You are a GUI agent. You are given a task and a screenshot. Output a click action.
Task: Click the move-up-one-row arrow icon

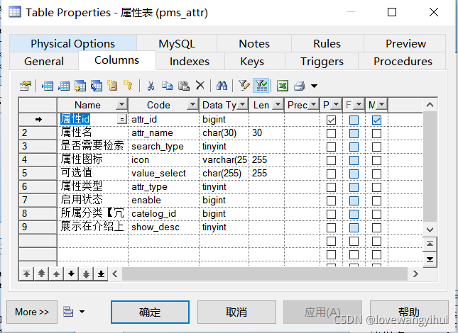(x=56, y=274)
